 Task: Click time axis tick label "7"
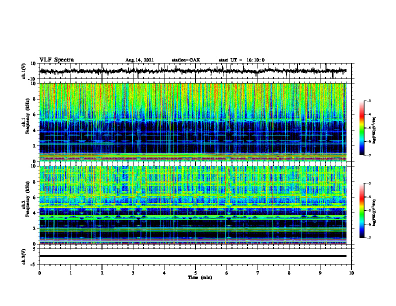click(258, 273)
